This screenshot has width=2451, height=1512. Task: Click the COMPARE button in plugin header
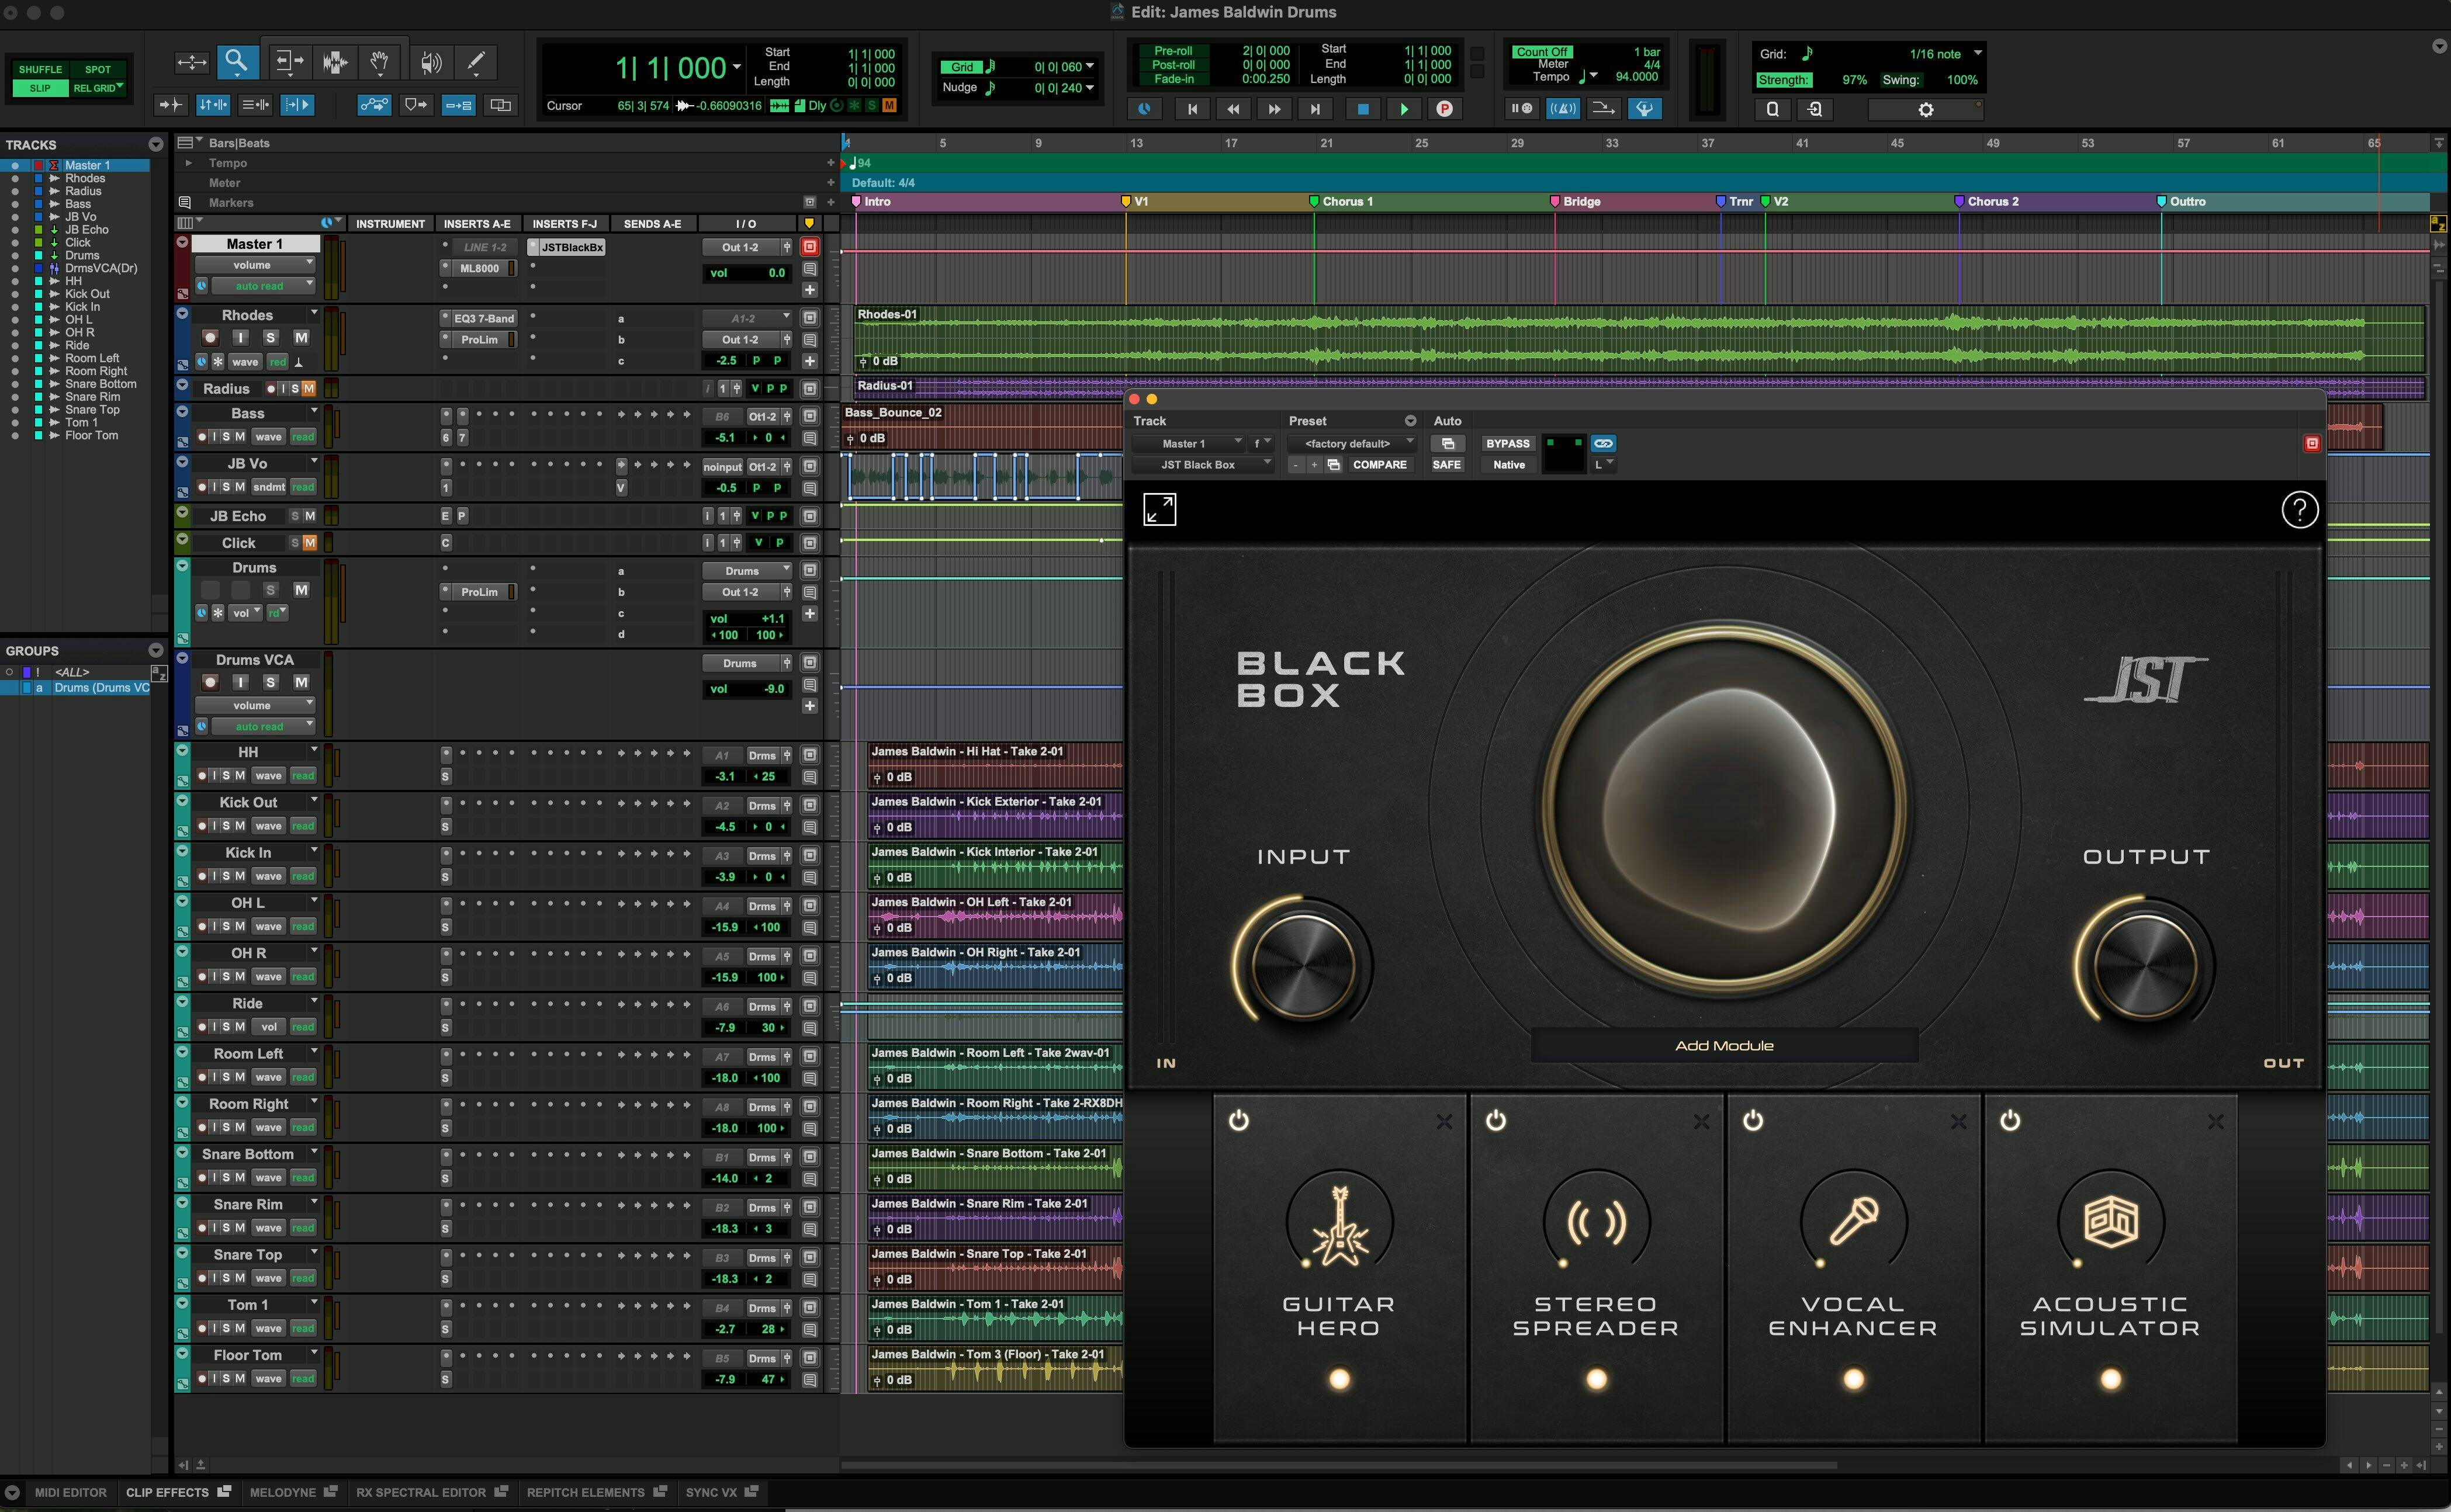1380,465
